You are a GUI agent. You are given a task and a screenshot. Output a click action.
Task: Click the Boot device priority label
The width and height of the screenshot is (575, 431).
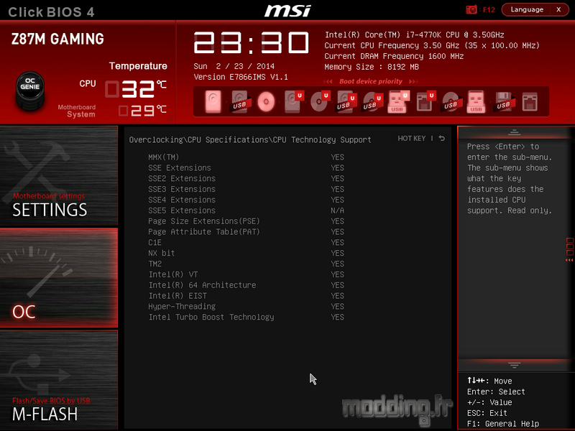(370, 81)
